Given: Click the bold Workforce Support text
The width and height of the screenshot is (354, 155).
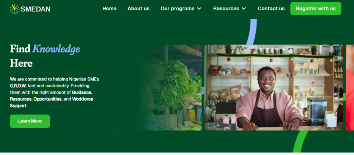Looking at the screenshot, I should click(x=52, y=102).
